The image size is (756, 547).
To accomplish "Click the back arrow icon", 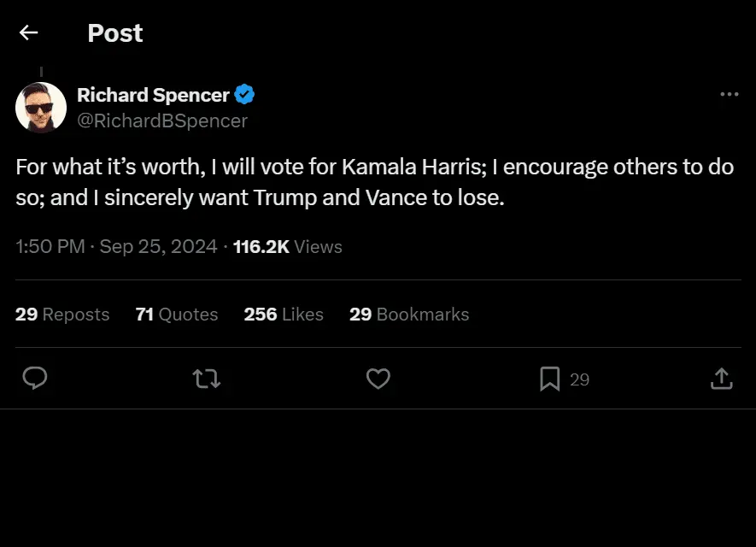I will (x=29, y=32).
